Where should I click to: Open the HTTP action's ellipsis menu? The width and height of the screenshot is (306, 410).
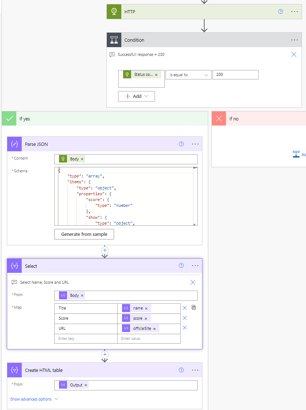point(294,11)
